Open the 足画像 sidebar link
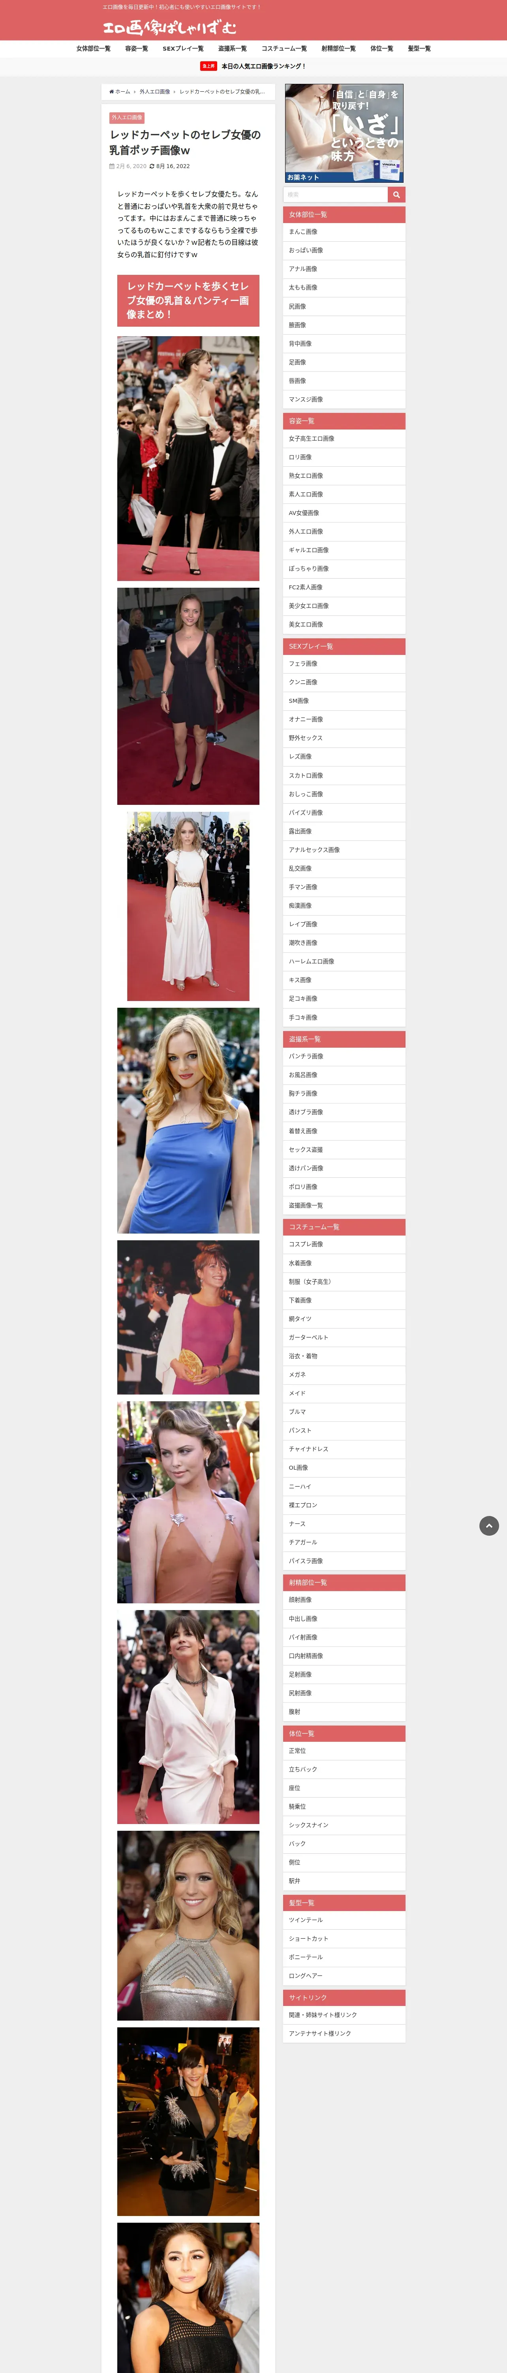The width and height of the screenshot is (507, 2373). click(x=344, y=362)
